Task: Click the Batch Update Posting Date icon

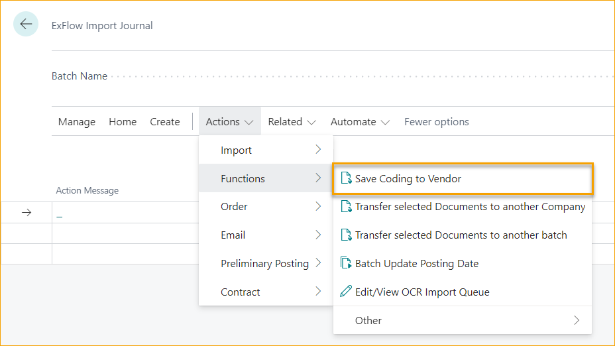Action: coord(346,263)
